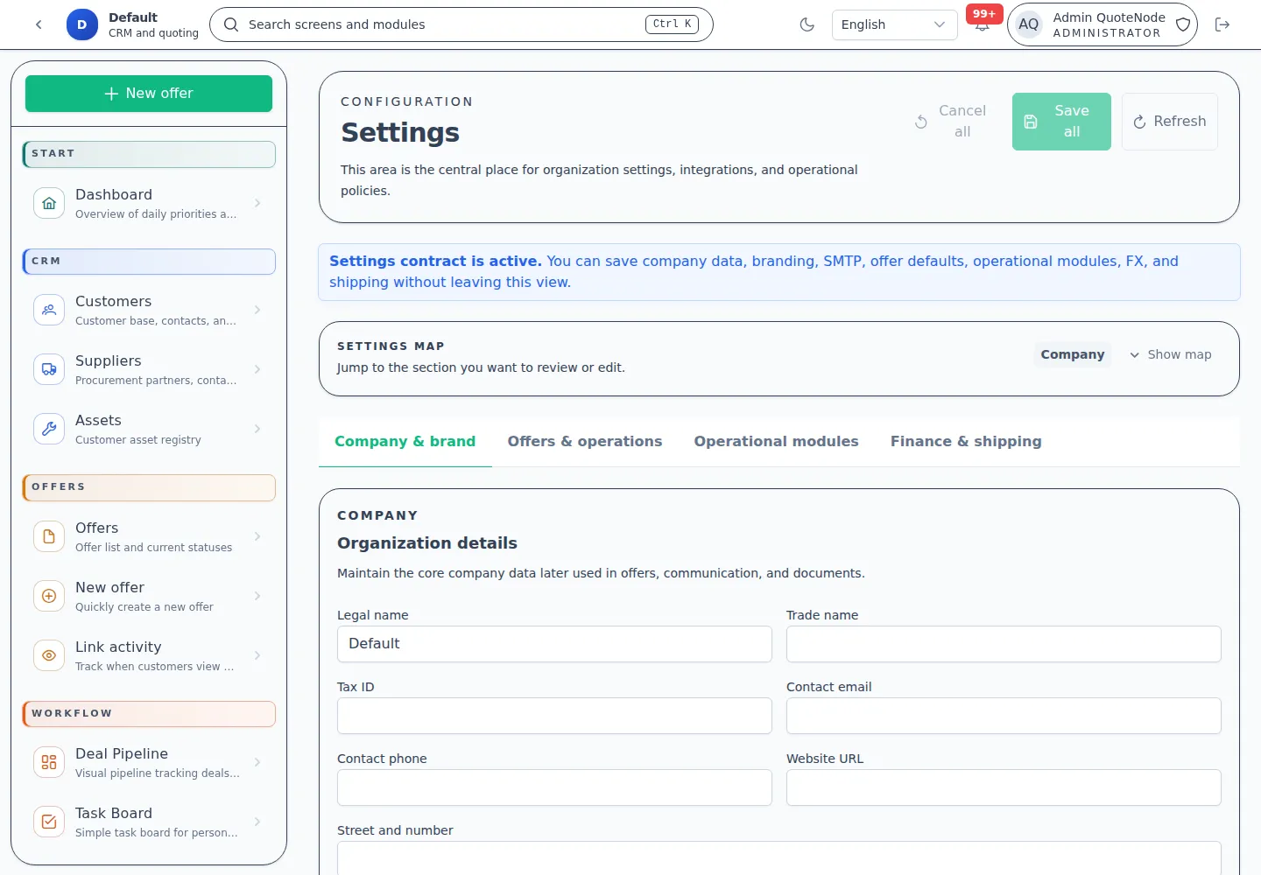Viewport: 1261px width, 875px height.
Task: Click the Contact phone input field
Action: point(554,787)
